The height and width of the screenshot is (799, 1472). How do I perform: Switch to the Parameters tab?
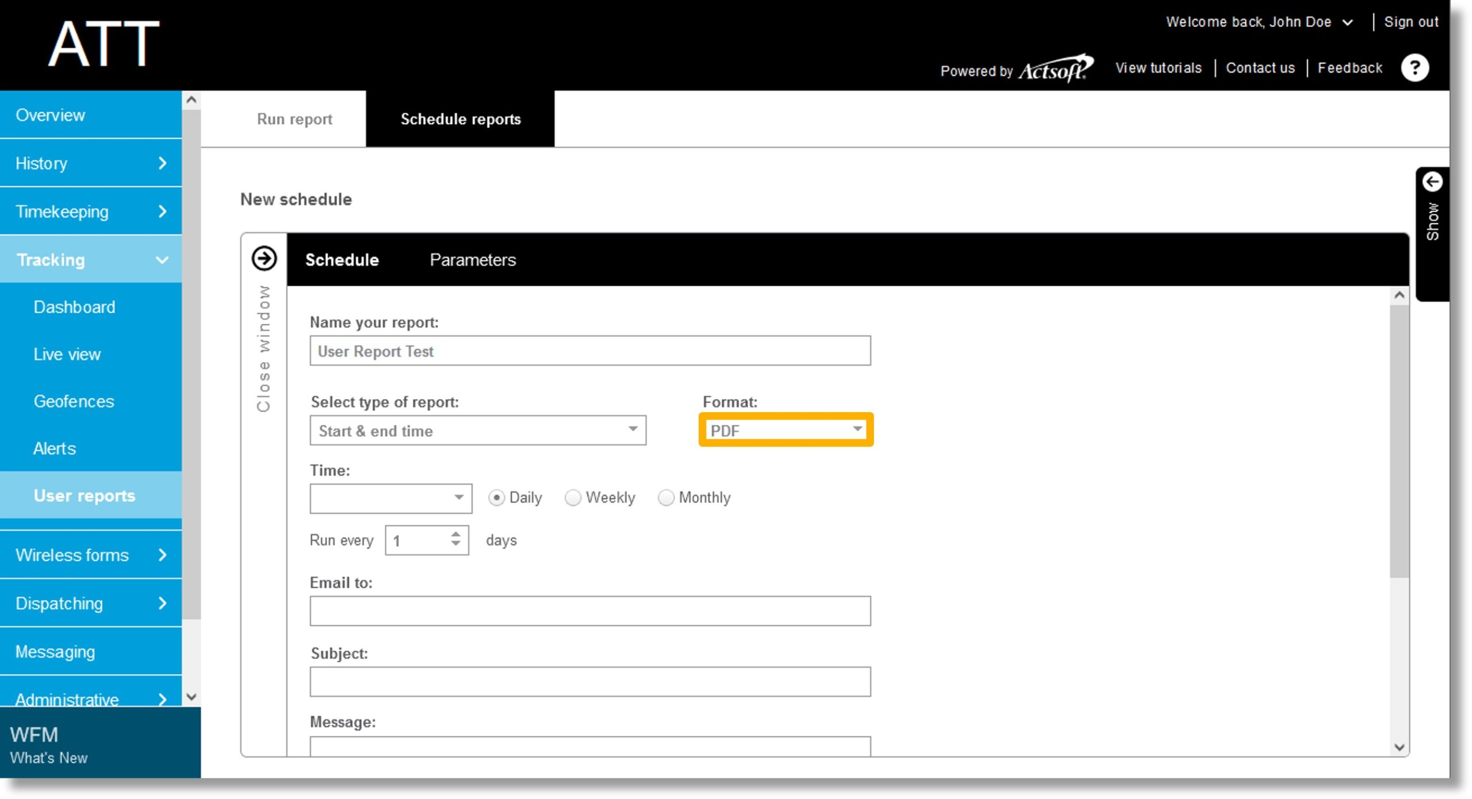(x=472, y=260)
